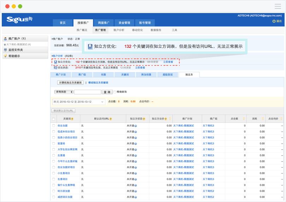
Task: Open the date range dropdown 昨天 2016-10-12
Action: pos(79,102)
